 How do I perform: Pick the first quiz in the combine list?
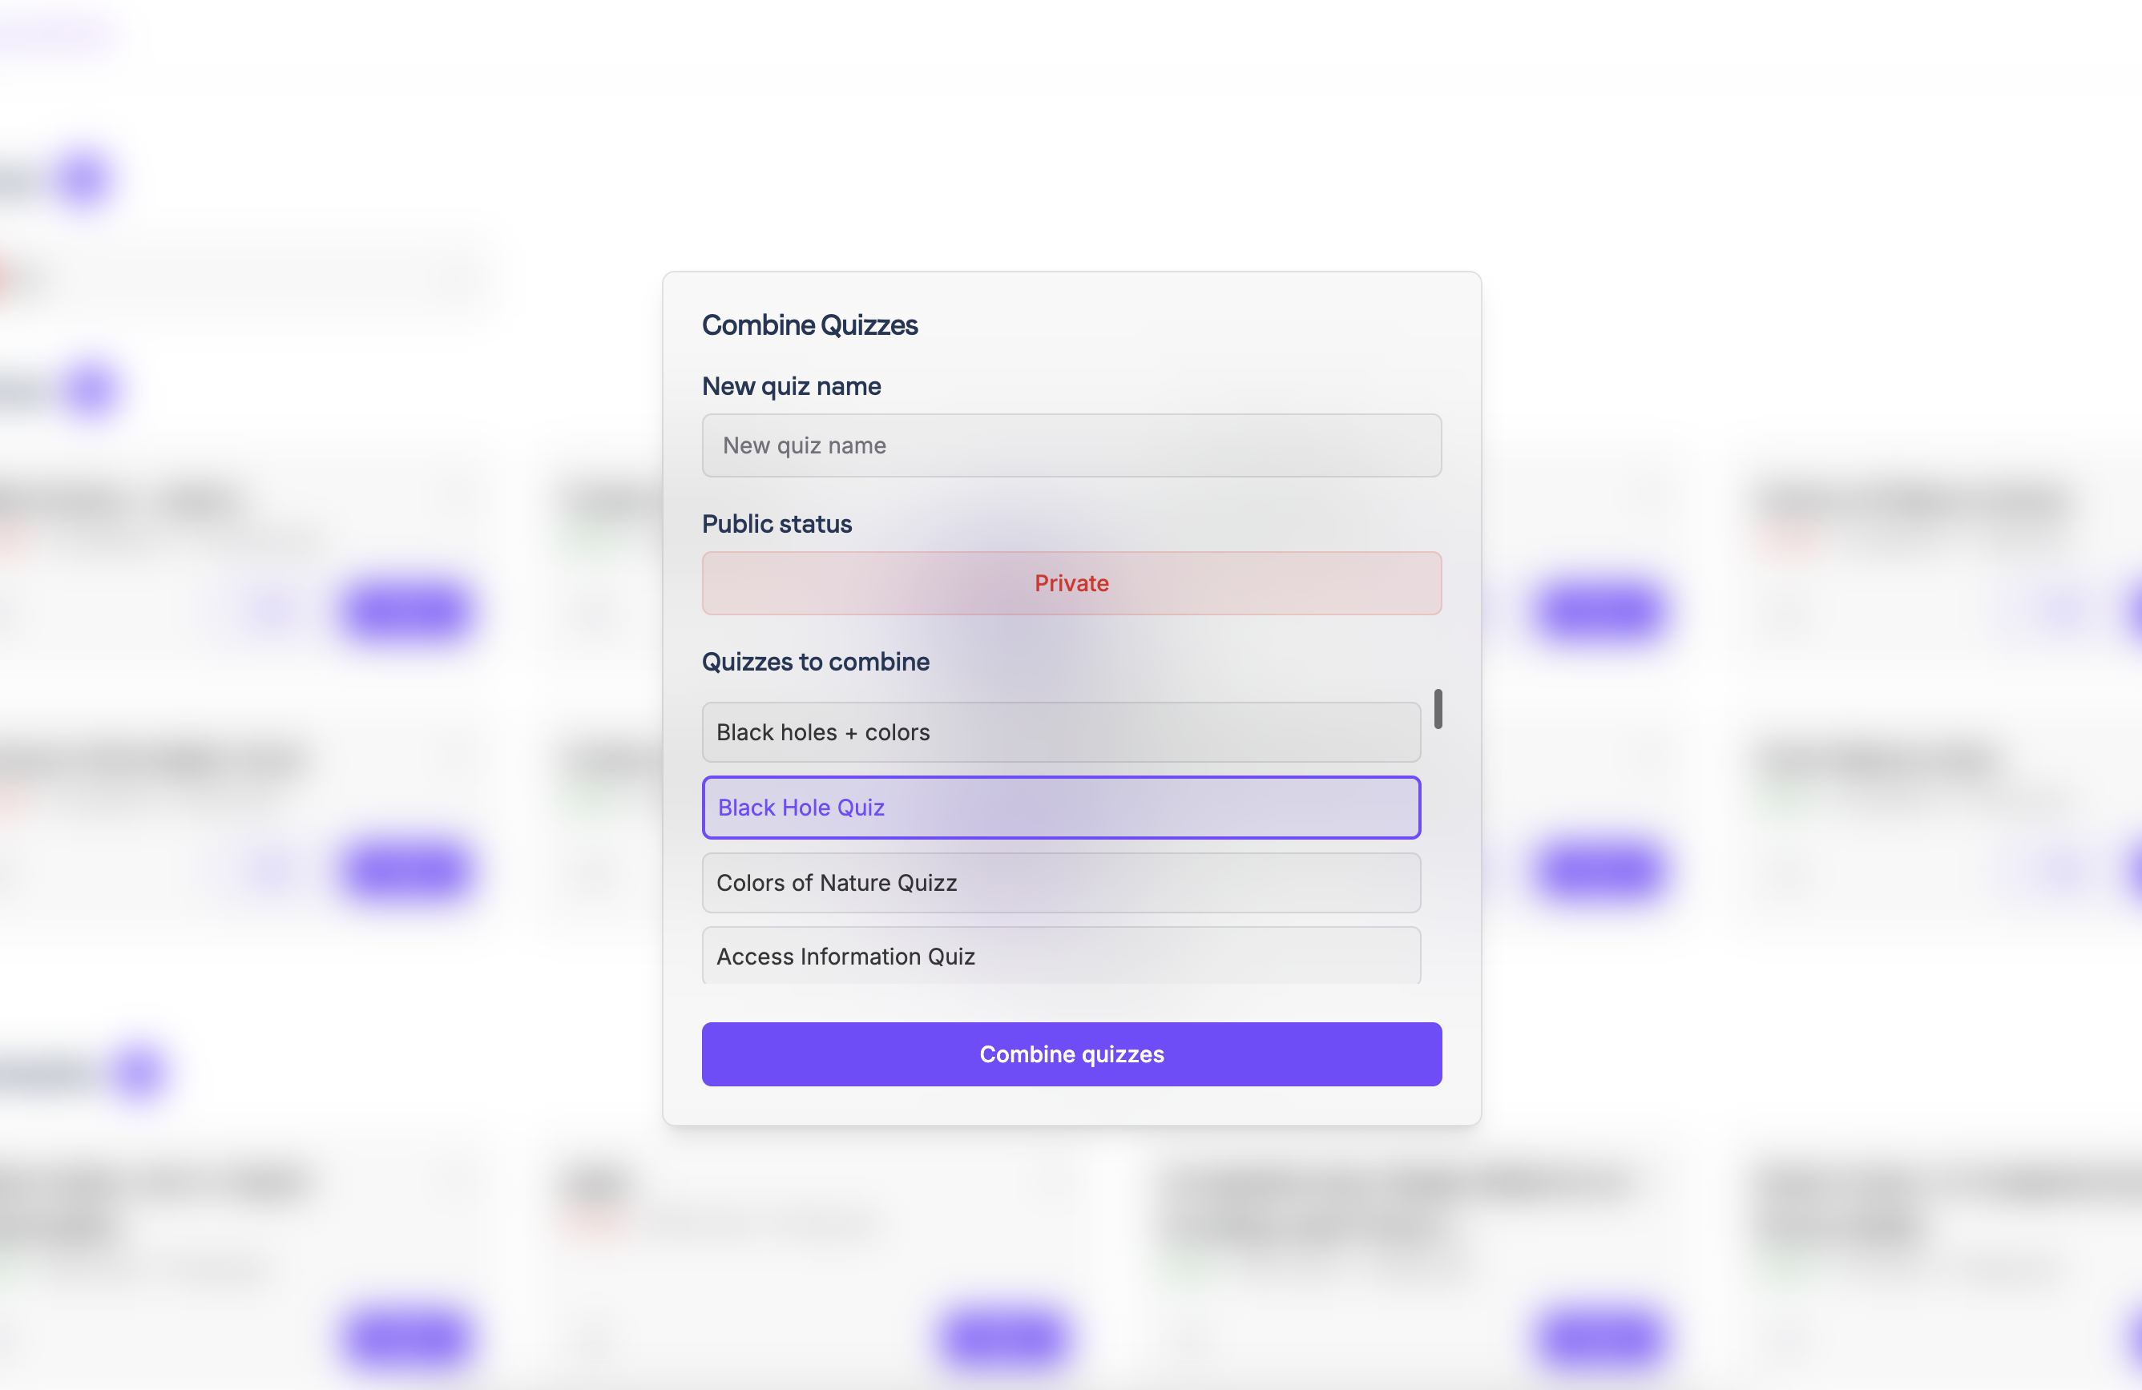(1060, 732)
